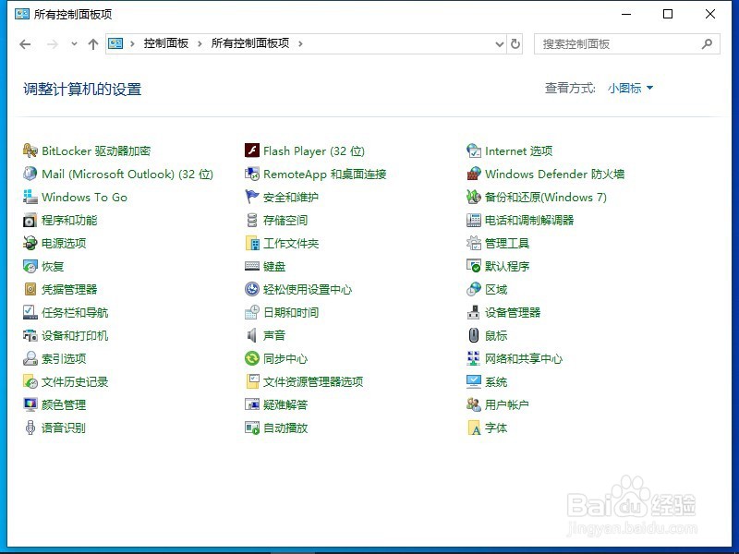The image size is (739, 554).
Task: Click the Up one level arrow
Action: coord(93,44)
